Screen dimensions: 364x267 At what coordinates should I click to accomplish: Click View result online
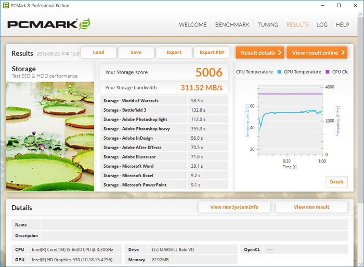click(317, 52)
